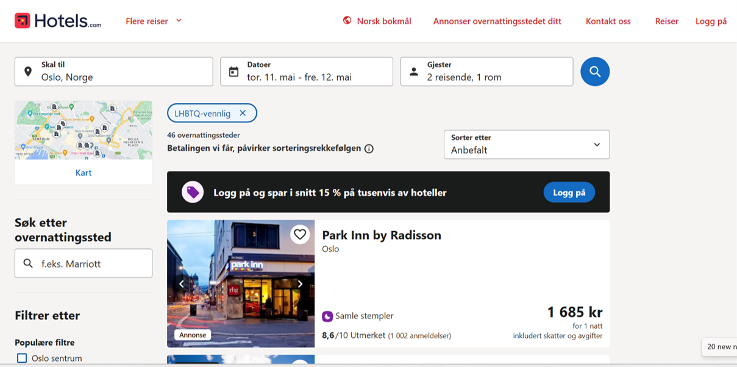Remove the LHBTQ-vennlig filter with X

(243, 113)
